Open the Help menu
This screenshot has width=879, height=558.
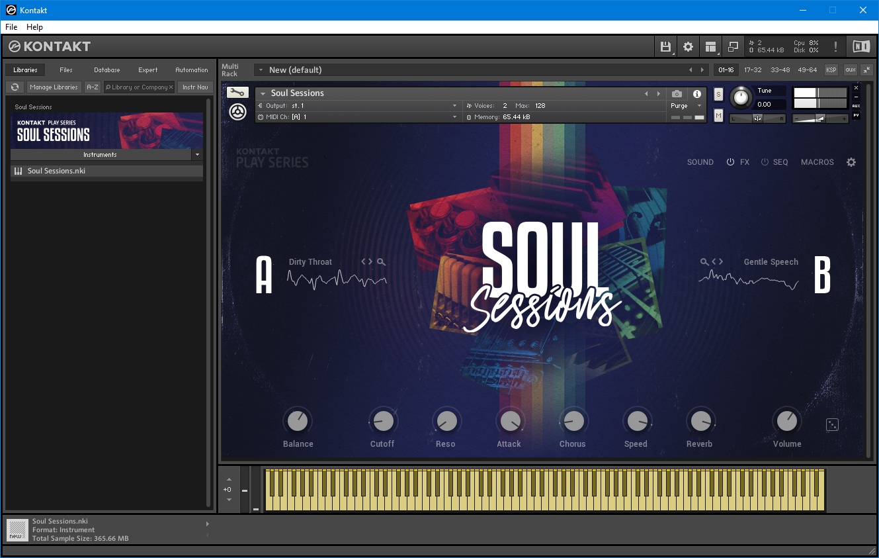tap(34, 27)
